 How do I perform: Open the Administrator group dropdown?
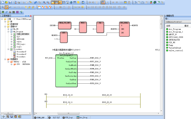(178, 22)
